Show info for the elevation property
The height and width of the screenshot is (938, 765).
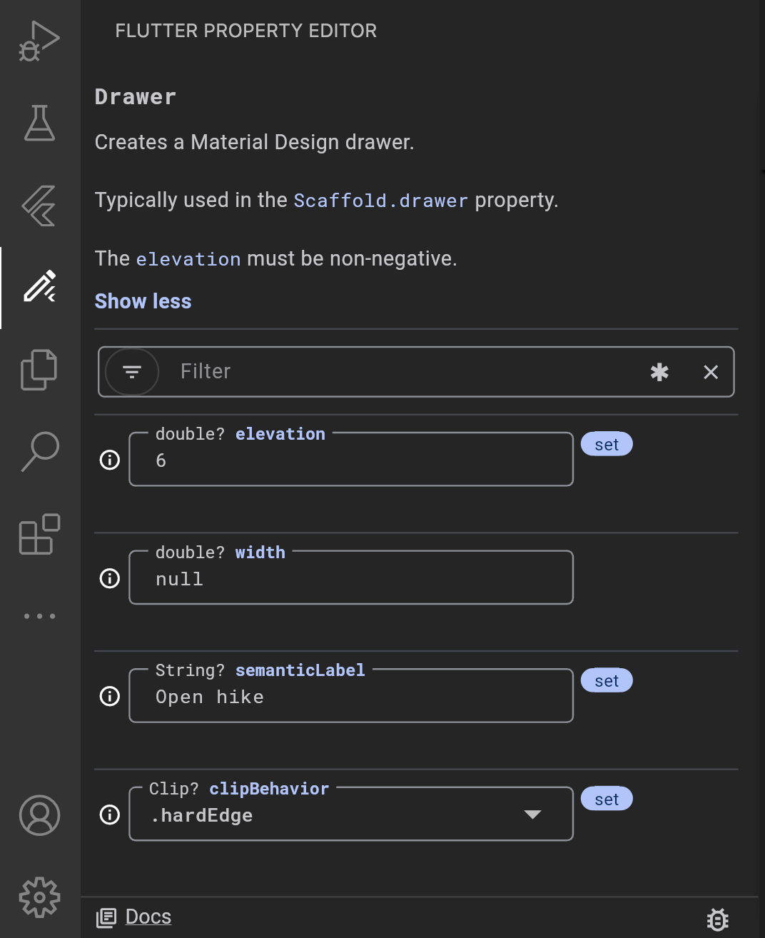pos(108,460)
